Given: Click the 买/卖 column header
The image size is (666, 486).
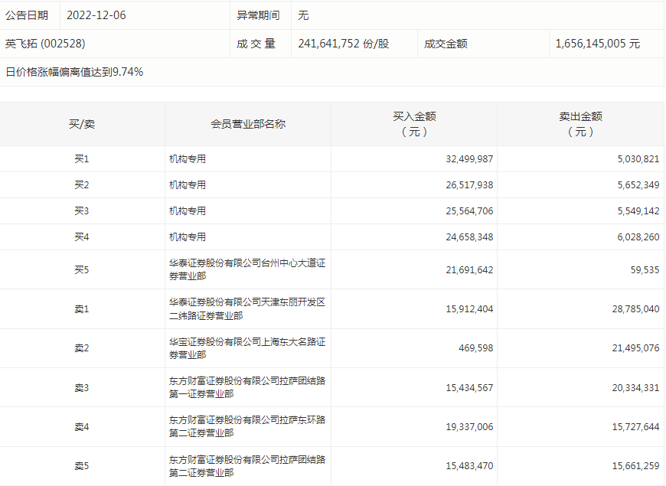Looking at the screenshot, I should (82, 124).
